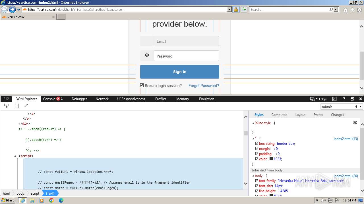Unpin the developer tools window
This screenshot has width=364, height=204.
tap(352, 99)
